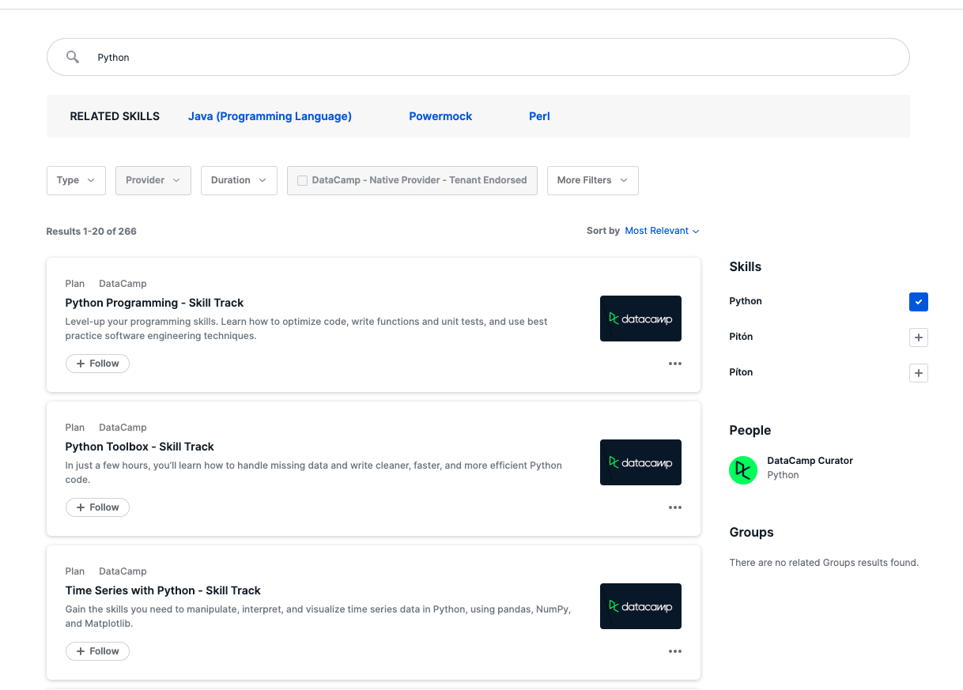Viewport: 963px width, 690px height.
Task: Open the Type filter dropdown
Action: 76,180
